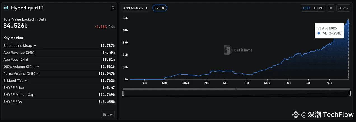Screen dimensions: 356x122
Task: Download key metrics via the bottom .csv button
Action: [x=108, y=114]
